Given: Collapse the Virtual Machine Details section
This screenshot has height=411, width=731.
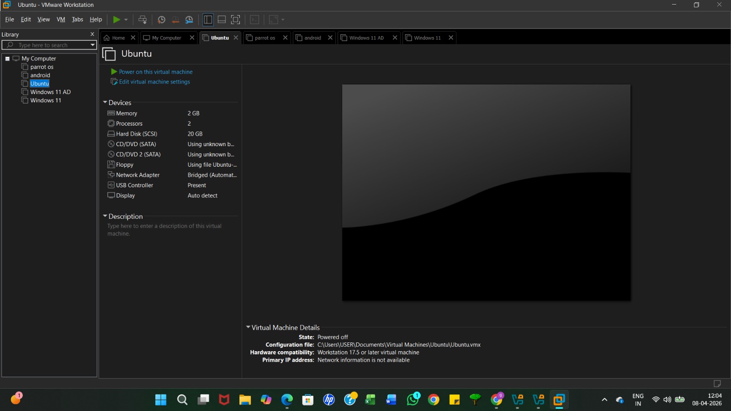Looking at the screenshot, I should (x=248, y=327).
